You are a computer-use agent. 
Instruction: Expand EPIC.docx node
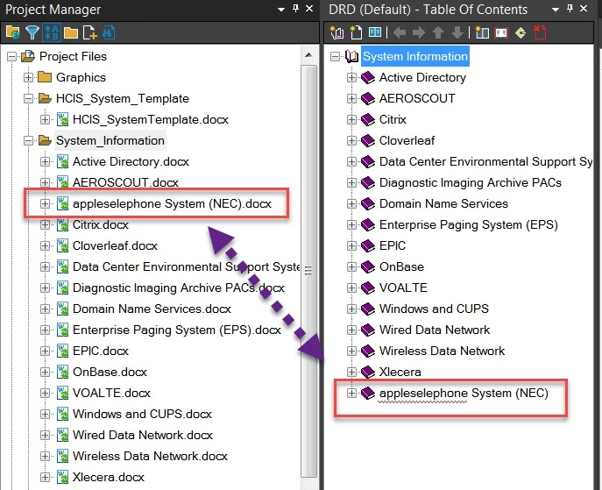tap(45, 351)
